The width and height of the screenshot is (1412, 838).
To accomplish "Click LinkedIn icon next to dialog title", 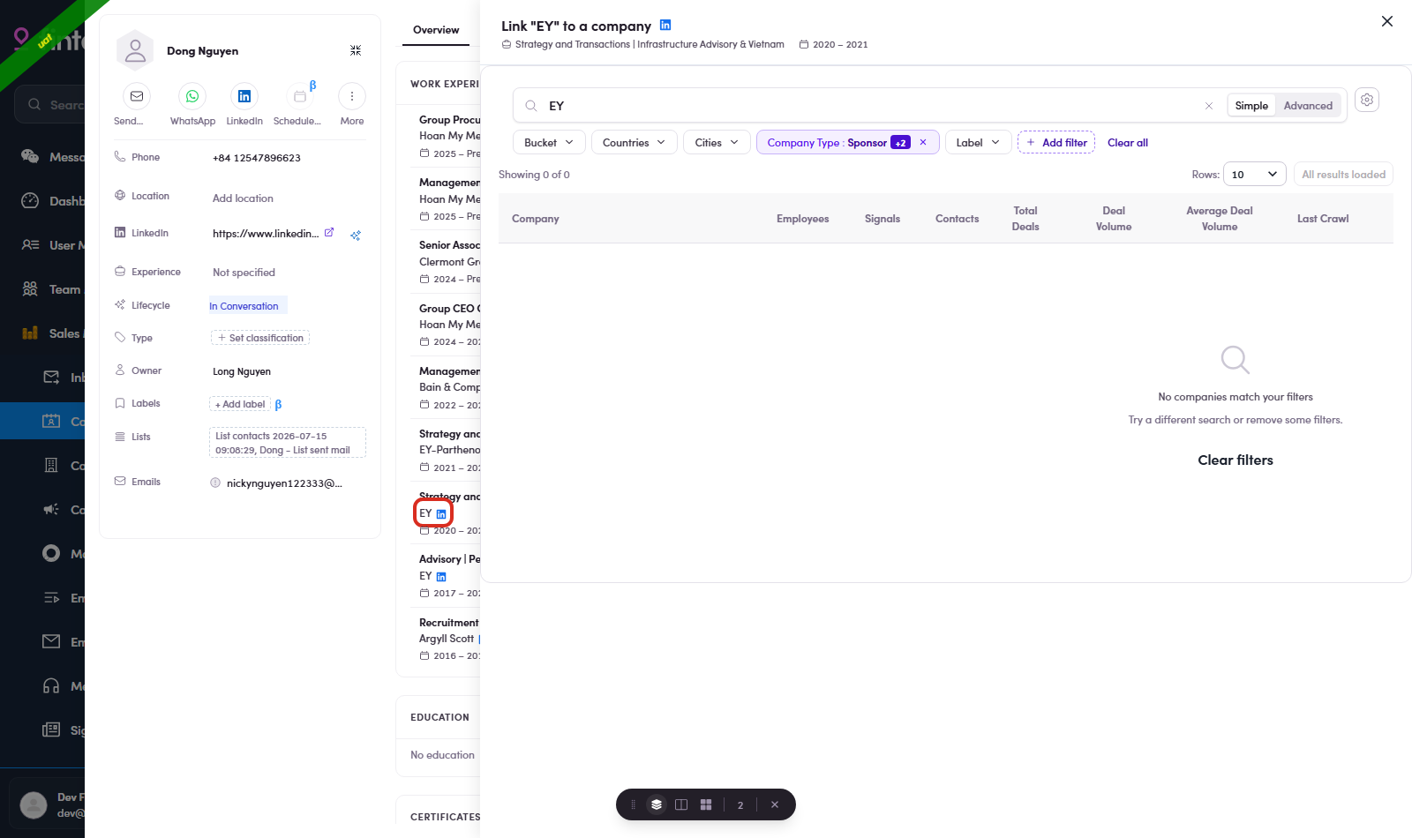I will coord(665,25).
